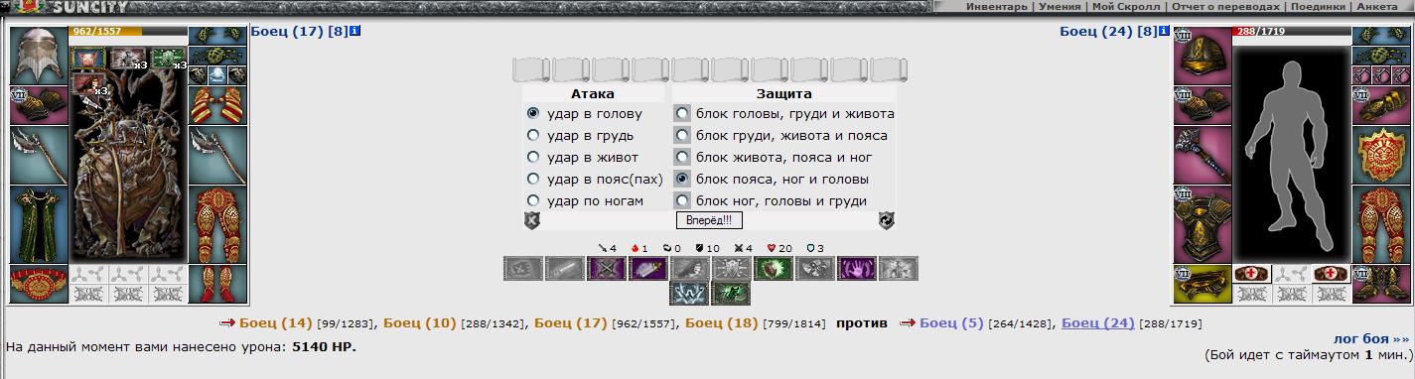Open Боец (10) in the team list
Screen dimensions: 1415x379
click(x=420, y=322)
